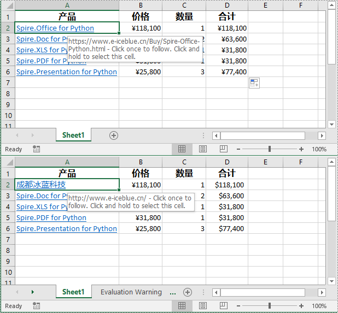Select column F header in top sheet

[x=300, y=5]
